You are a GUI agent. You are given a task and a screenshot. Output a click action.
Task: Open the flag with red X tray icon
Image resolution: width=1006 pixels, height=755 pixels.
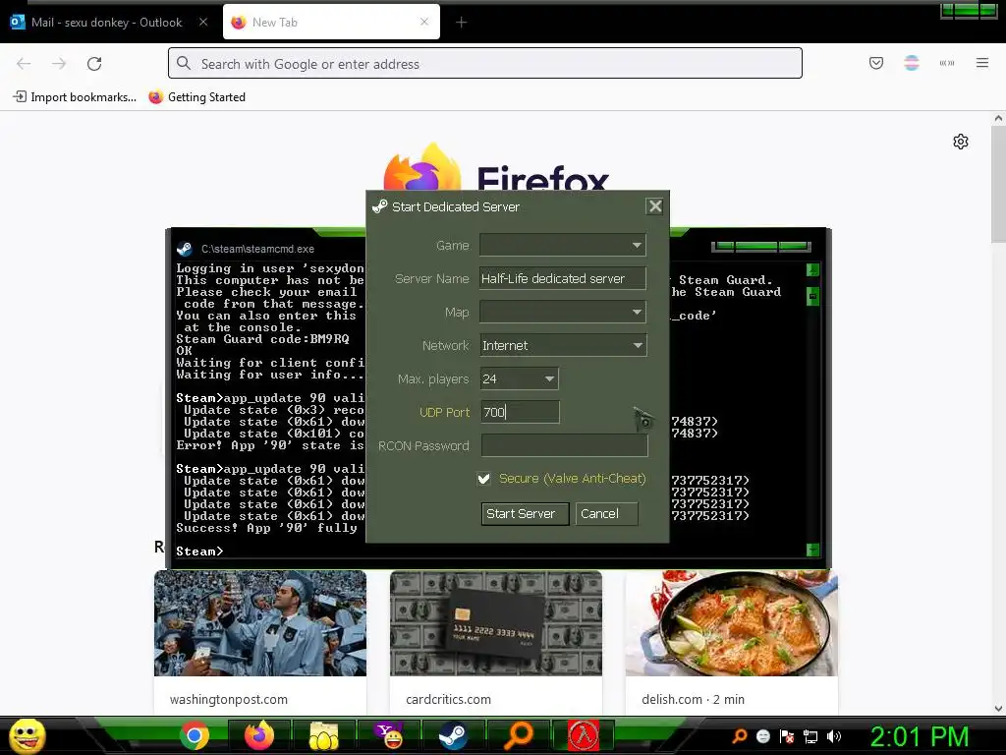coord(787,736)
